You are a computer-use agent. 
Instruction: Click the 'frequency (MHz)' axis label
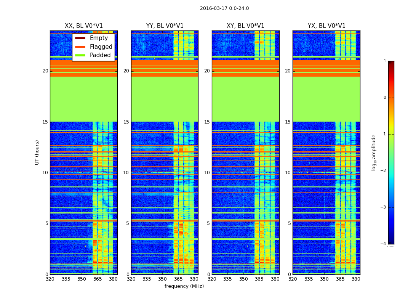(184, 286)
